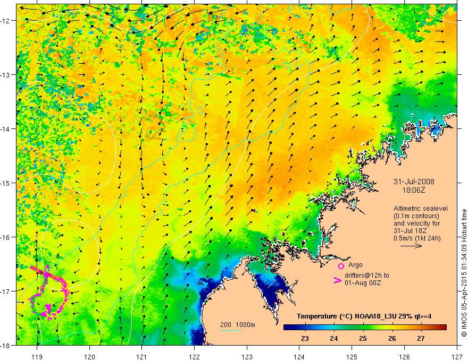Screen dimensions: 468x361
Task: Click the '0.5m/s (1kt 24h)' label
Action: (417, 238)
